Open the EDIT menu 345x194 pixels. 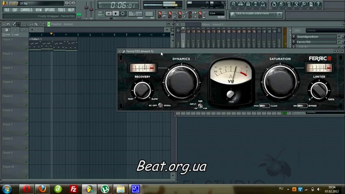(15, 10)
